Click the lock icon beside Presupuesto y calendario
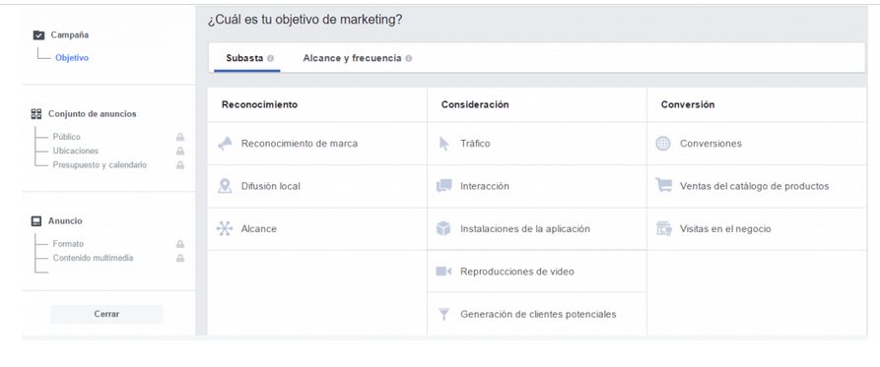Image resolution: width=880 pixels, height=367 pixels. (180, 165)
